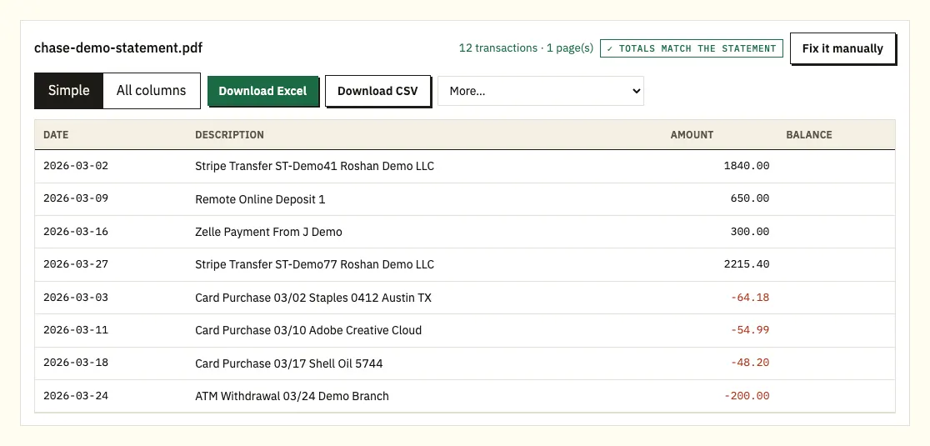Click the Totals match the statement badge
Screen dimensions: 930x446
pos(692,48)
